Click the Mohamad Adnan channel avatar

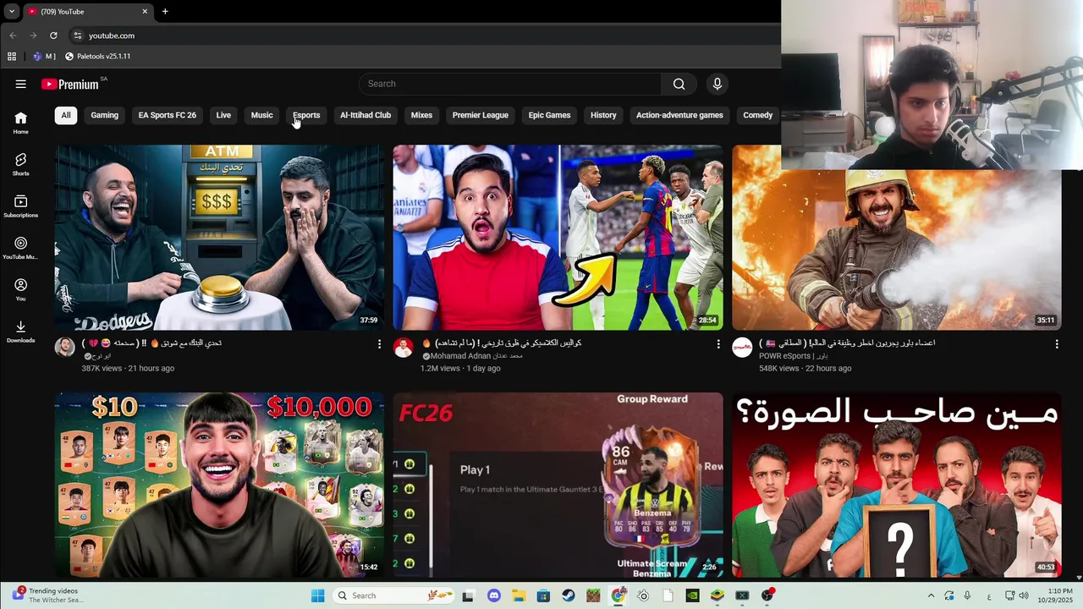tap(404, 348)
